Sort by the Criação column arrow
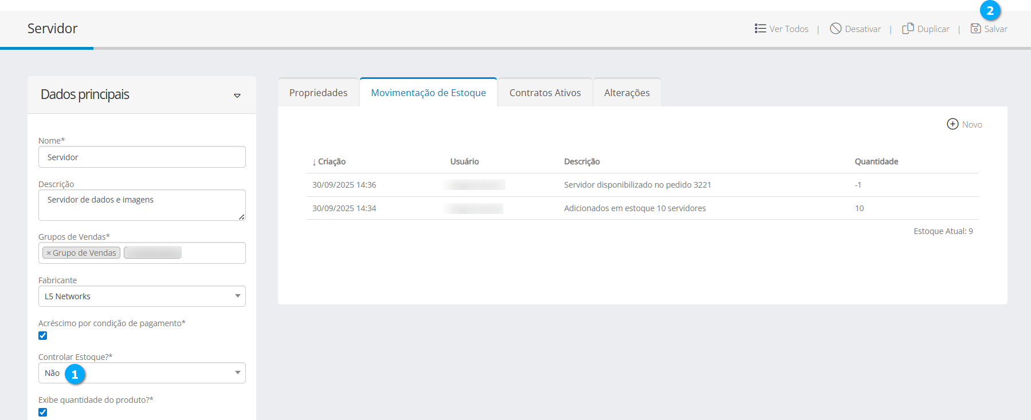Viewport: 1031px width, 420px height. tap(314, 162)
